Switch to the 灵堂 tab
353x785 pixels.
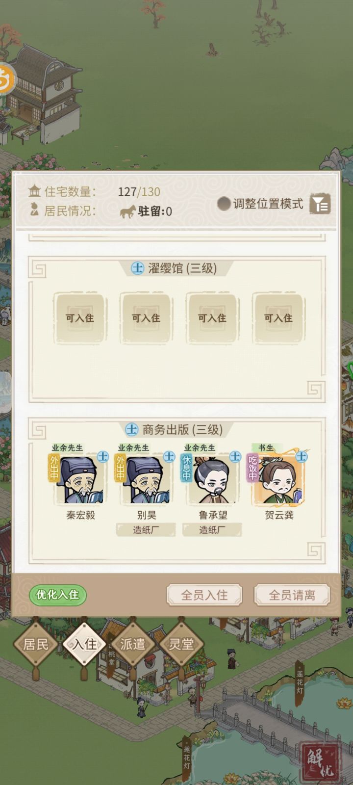pos(181,644)
